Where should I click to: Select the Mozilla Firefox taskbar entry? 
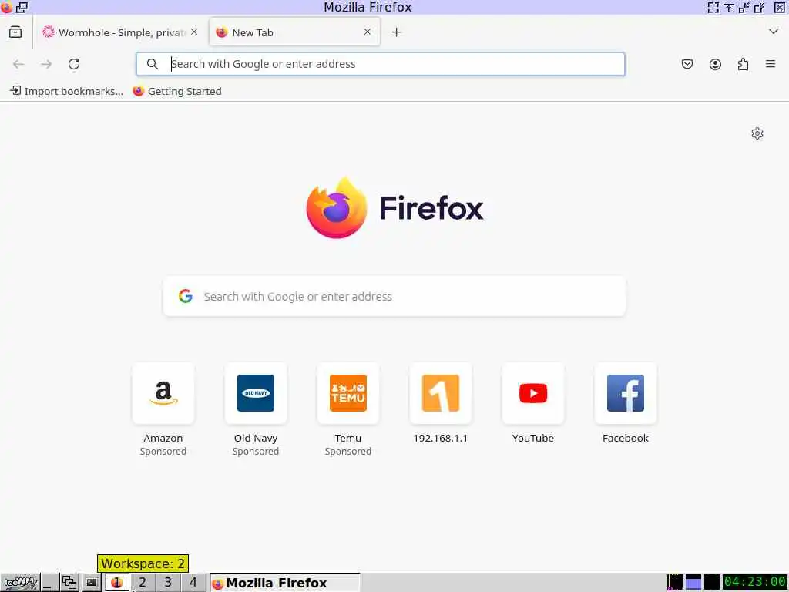click(x=285, y=583)
